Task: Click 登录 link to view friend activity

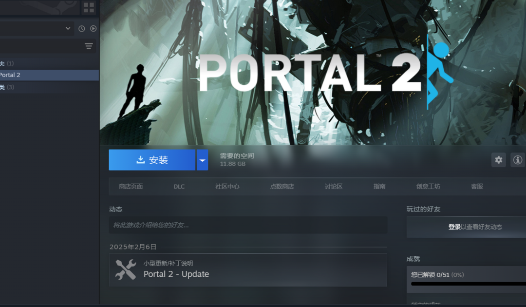Action: tap(454, 227)
